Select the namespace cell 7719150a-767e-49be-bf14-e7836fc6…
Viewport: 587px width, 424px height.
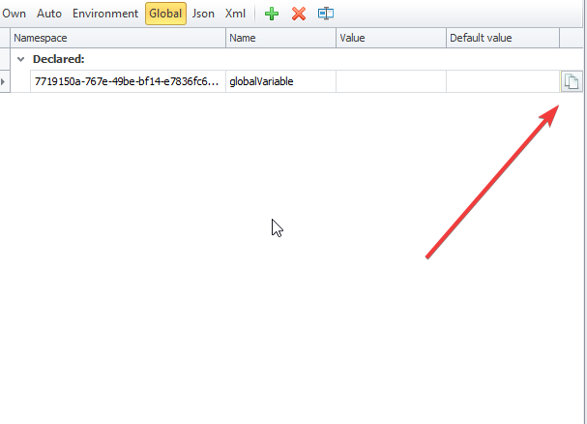(x=128, y=81)
